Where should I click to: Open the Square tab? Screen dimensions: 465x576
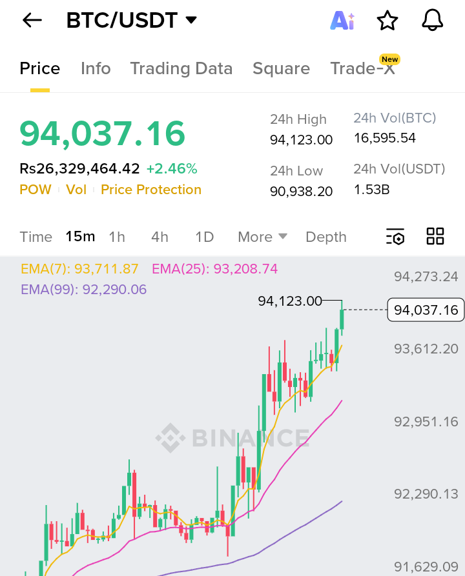tap(281, 68)
